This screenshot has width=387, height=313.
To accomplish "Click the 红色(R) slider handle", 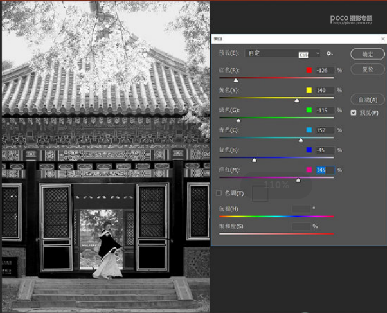I will click(x=236, y=80).
